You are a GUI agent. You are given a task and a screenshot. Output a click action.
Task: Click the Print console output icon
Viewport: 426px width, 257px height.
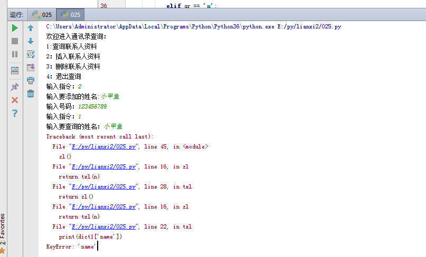(31, 81)
